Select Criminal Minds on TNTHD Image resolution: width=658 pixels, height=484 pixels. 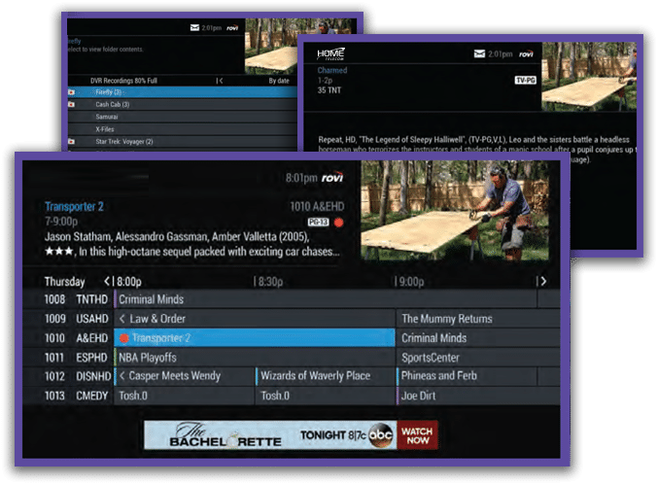pos(326,299)
